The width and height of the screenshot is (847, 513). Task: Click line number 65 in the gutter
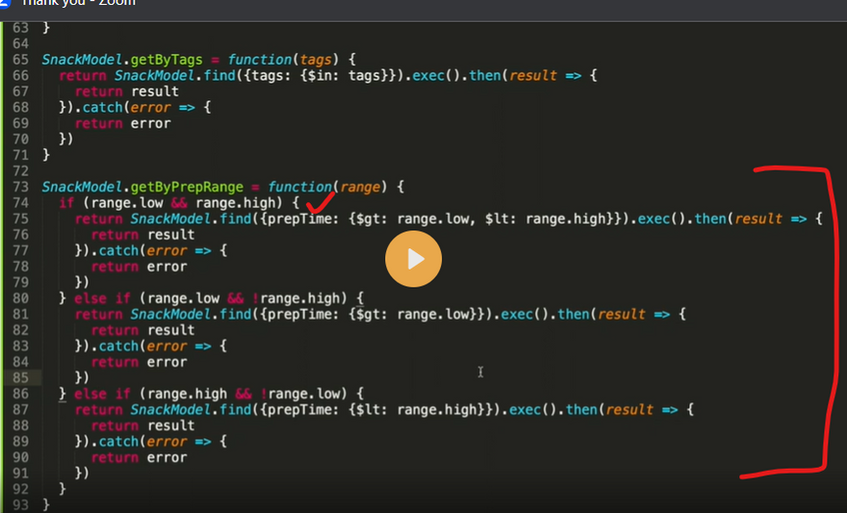20,59
